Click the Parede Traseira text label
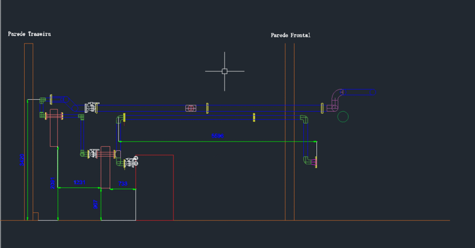The image size is (475, 248). pyautogui.click(x=29, y=34)
